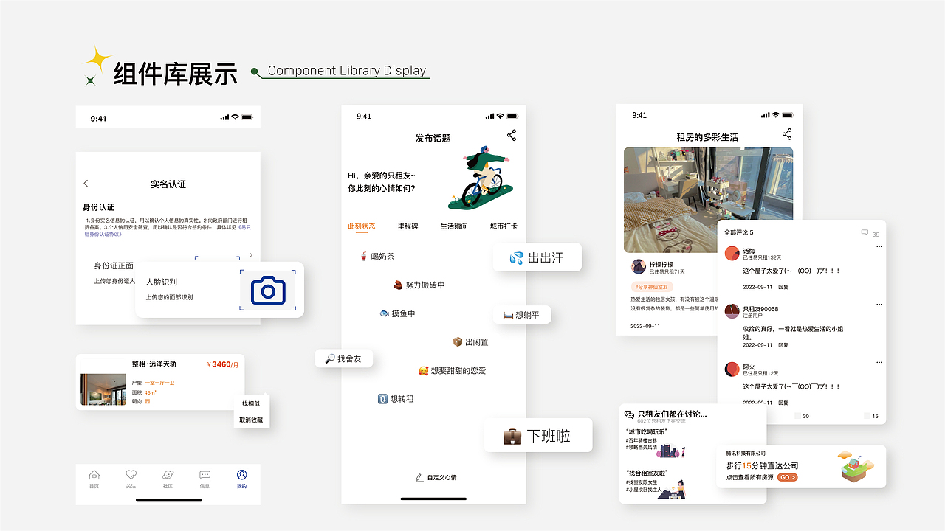945x531 pixels.
Task: Tap the #分享神仙室友 hashtag chip
Action: (x=651, y=286)
